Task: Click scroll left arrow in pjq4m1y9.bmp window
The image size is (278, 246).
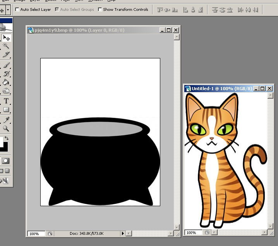Action: (129, 233)
